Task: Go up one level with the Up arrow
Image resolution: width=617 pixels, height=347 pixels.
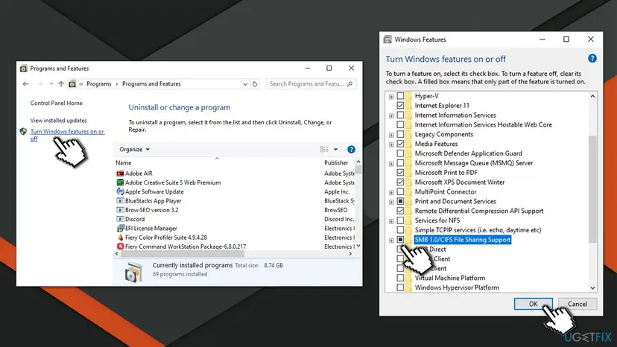Action: 61,84
